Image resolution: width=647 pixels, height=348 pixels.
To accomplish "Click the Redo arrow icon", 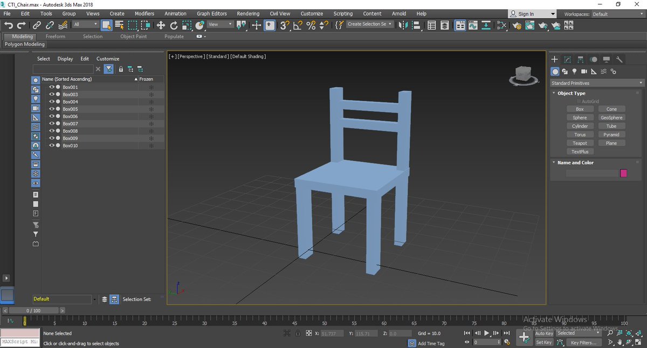I will pos(22,25).
